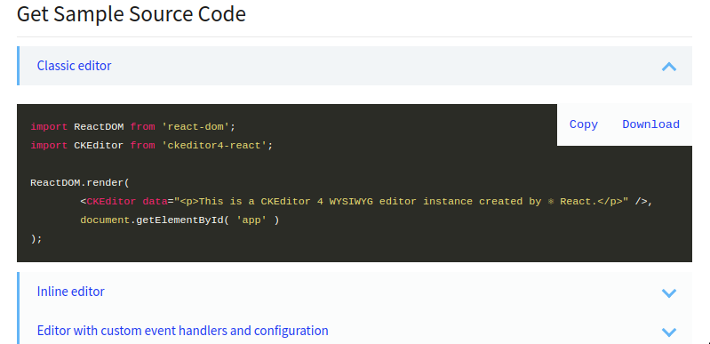Image resolution: width=710 pixels, height=344 pixels.
Task: Click the document.getElementById code line
Action: [x=179, y=220]
